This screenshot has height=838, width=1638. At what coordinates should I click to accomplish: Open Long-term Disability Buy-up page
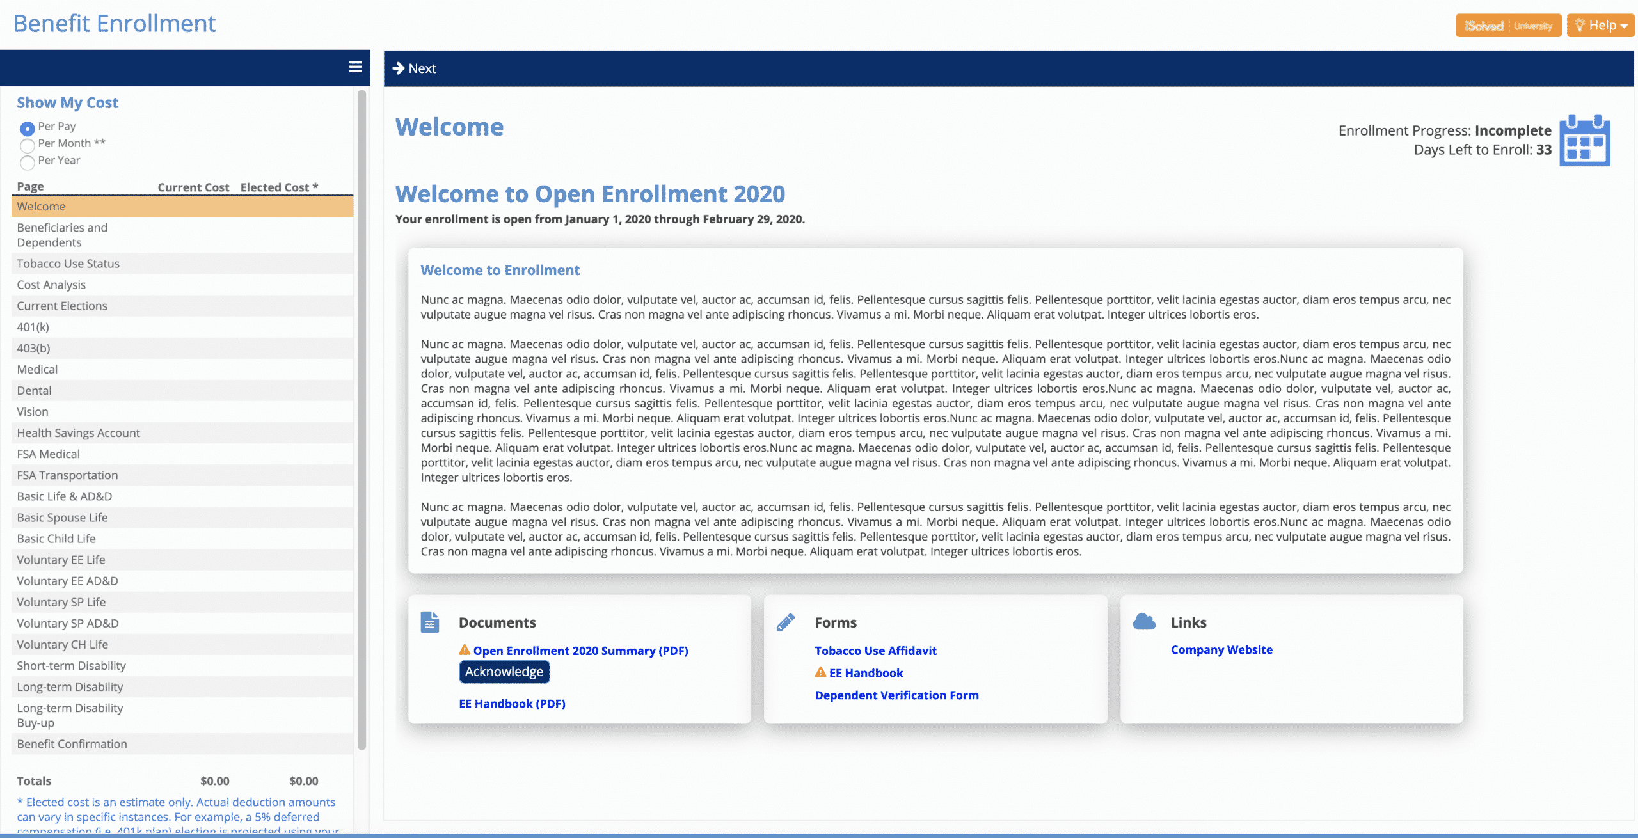pos(182,715)
